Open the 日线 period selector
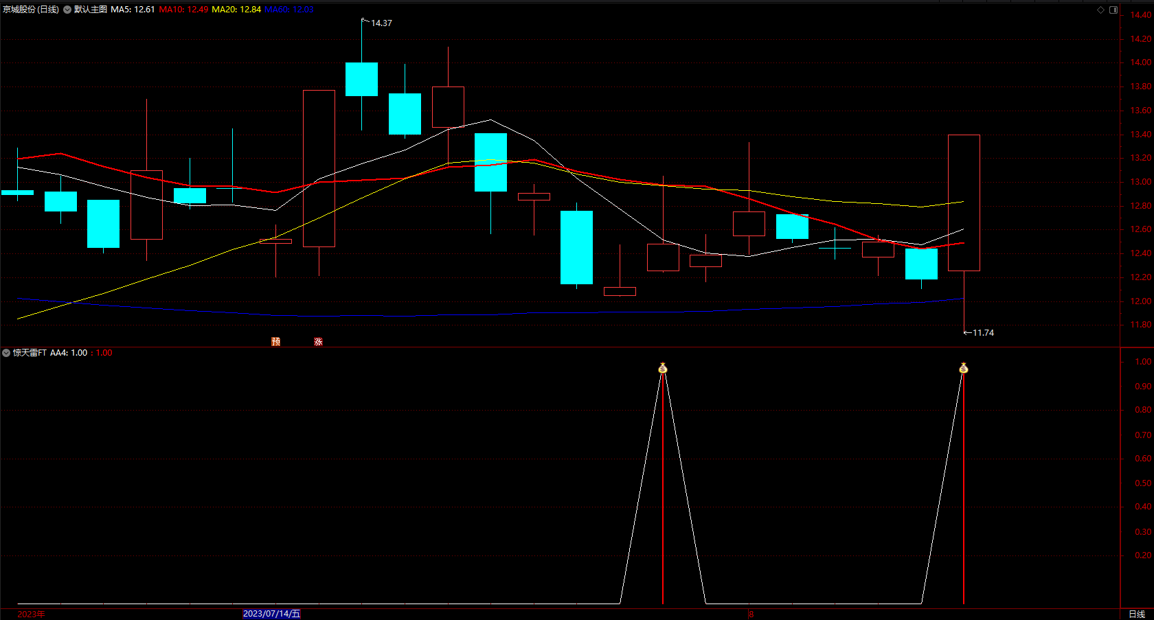The width and height of the screenshot is (1154, 620). [1137, 614]
